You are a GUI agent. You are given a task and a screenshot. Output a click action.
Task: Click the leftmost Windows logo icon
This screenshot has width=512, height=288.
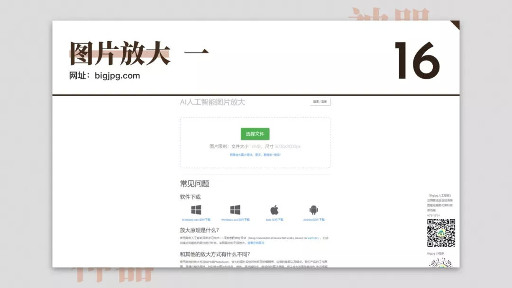[197, 209]
